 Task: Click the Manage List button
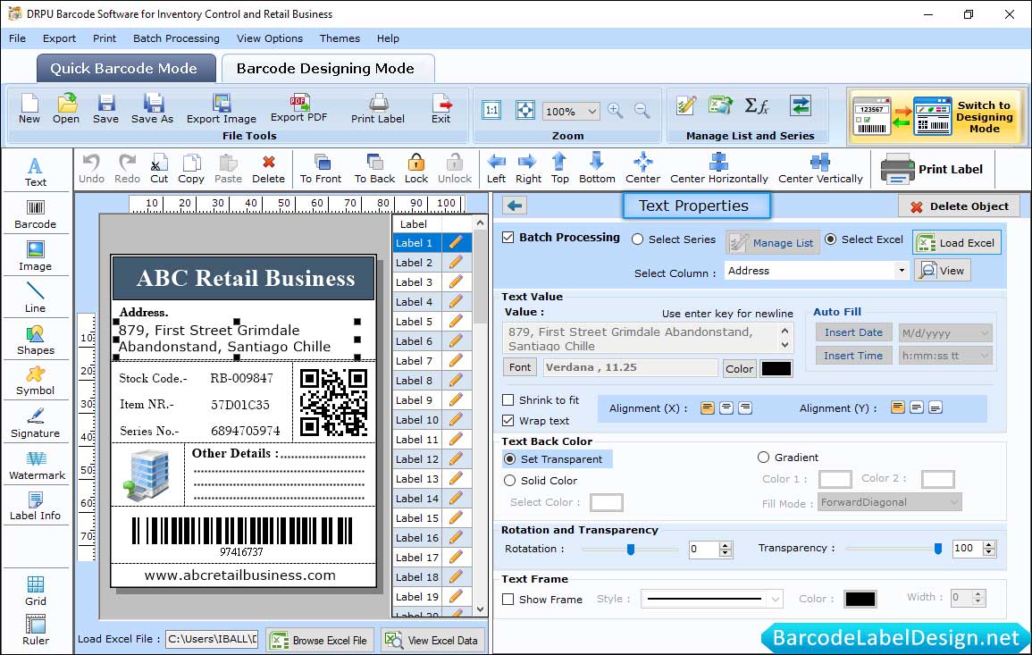click(774, 242)
